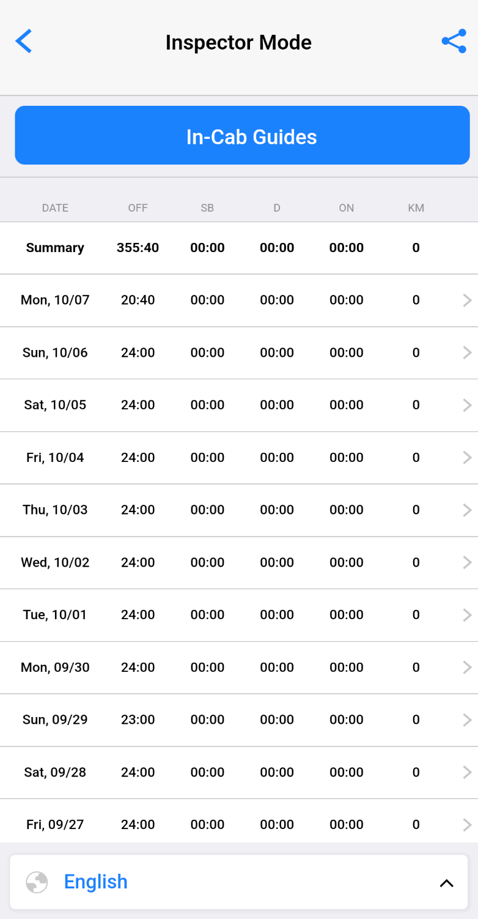
Task: Expand the English language selector
Action: click(238, 882)
